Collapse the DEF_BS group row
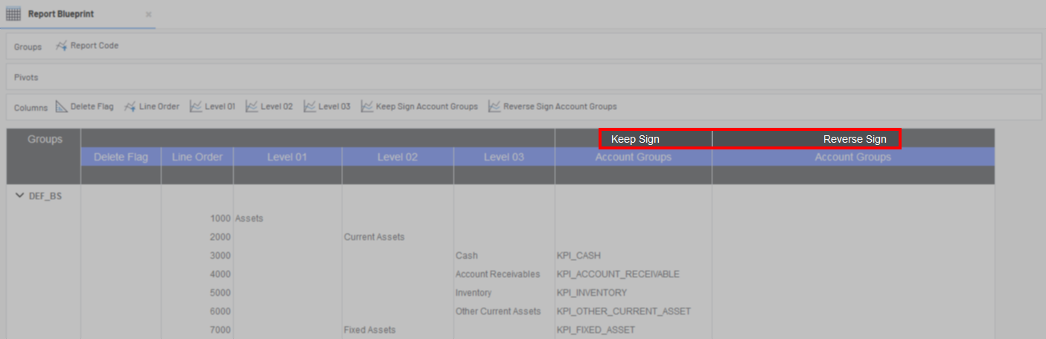 coord(20,196)
